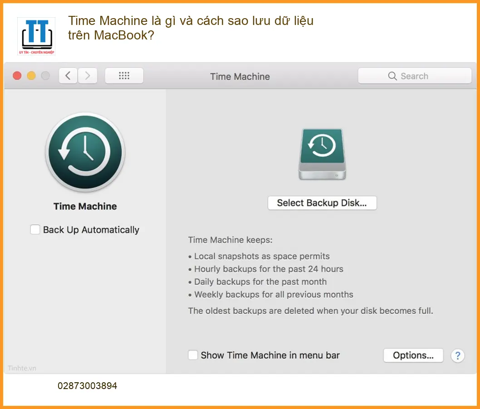
Task: Go back with the left chevron button
Action: pos(68,76)
